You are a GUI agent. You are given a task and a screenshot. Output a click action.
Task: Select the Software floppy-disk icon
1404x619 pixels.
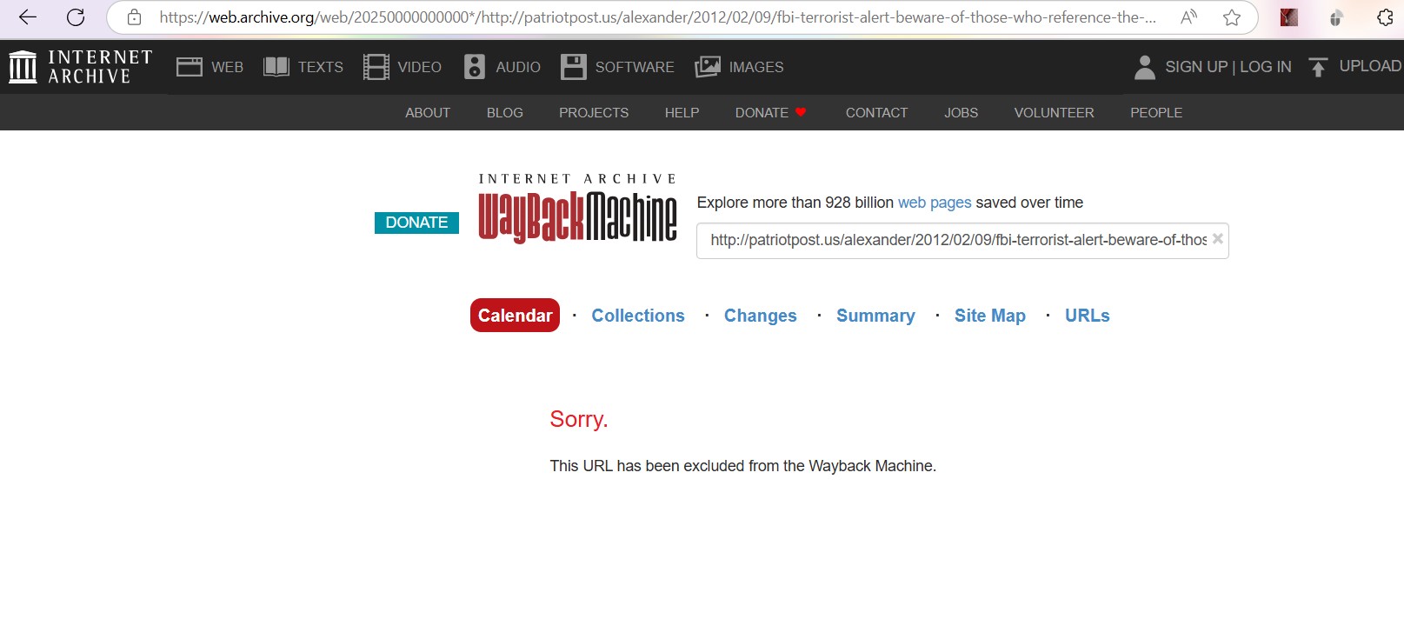pos(574,67)
